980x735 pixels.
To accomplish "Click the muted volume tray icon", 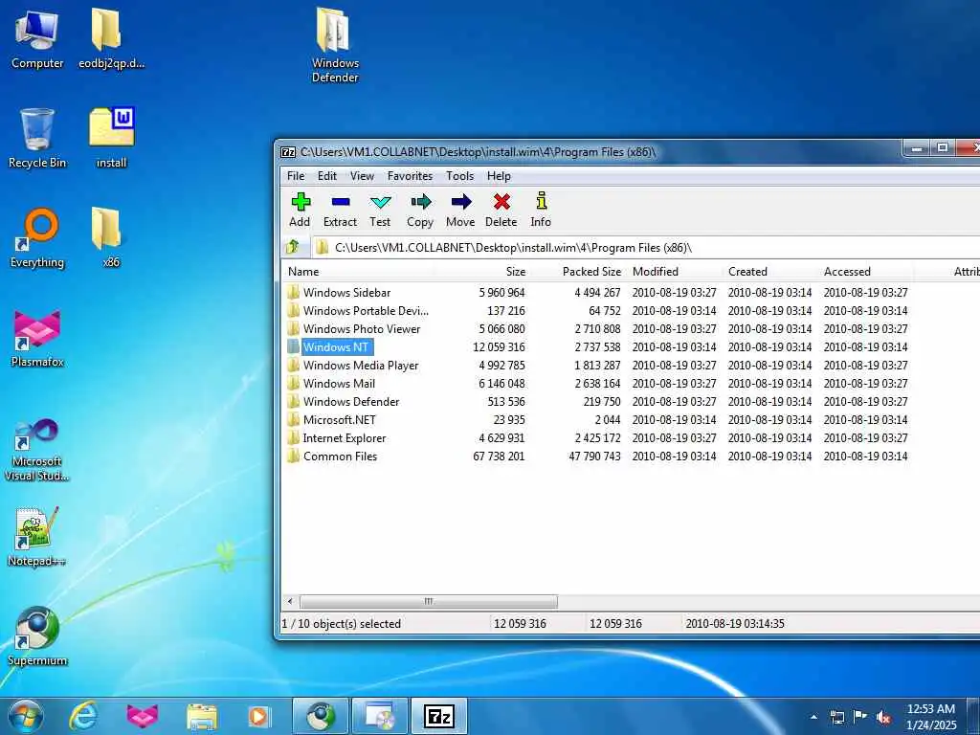I will 883,717.
